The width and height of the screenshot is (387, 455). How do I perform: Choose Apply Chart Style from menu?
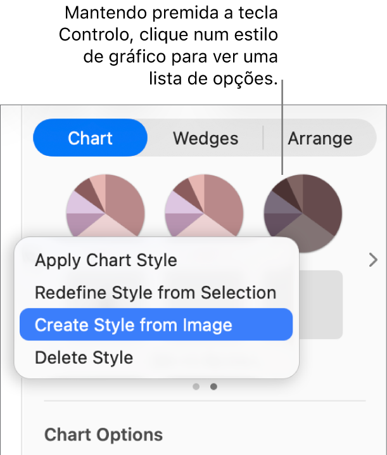click(106, 260)
